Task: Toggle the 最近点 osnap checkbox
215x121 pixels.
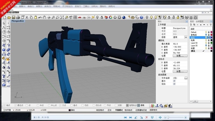Action: pos(16,105)
